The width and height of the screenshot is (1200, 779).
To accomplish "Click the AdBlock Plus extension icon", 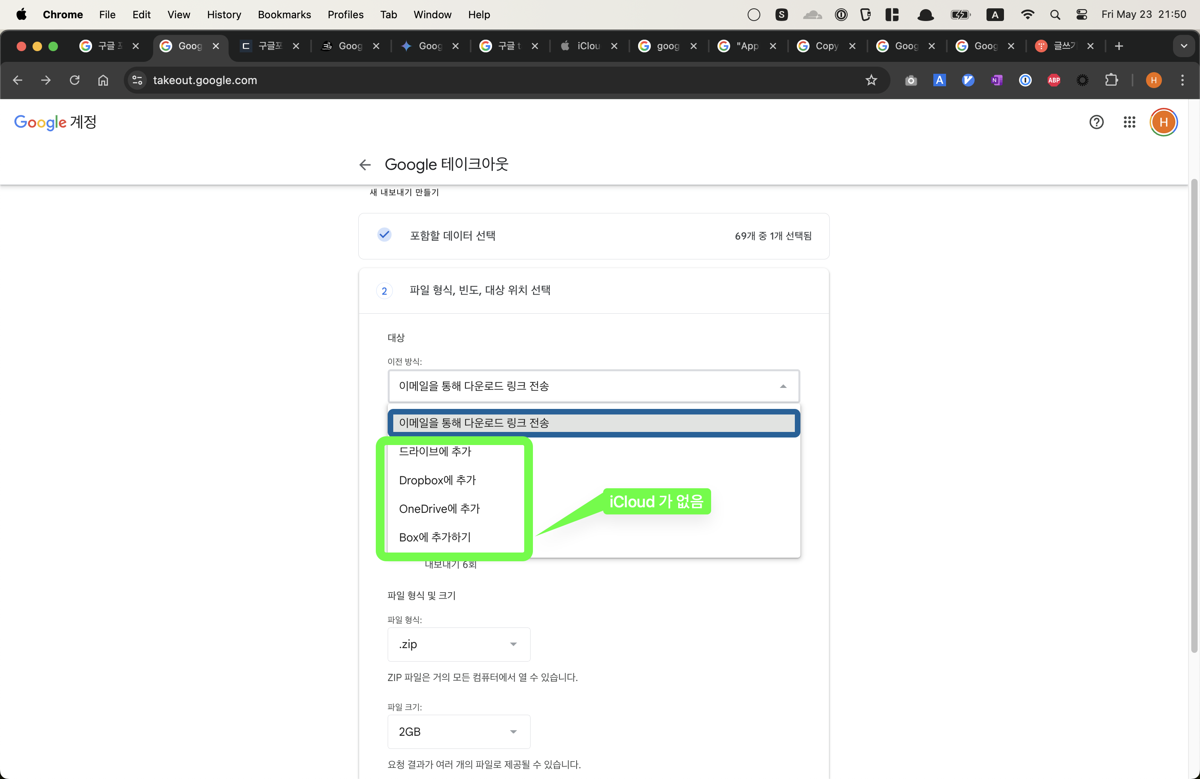I will pos(1054,80).
